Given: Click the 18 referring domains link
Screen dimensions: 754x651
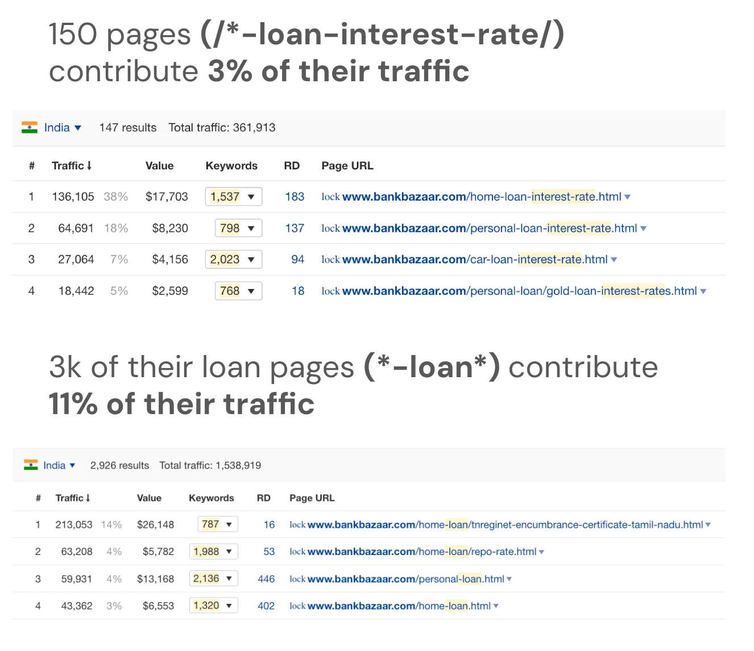Looking at the screenshot, I should (x=298, y=291).
